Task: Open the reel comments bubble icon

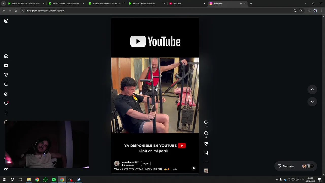Action: pos(206,133)
